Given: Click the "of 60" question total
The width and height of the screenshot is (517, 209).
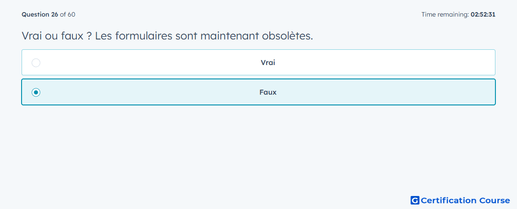Looking at the screenshot, I should click(x=67, y=14).
